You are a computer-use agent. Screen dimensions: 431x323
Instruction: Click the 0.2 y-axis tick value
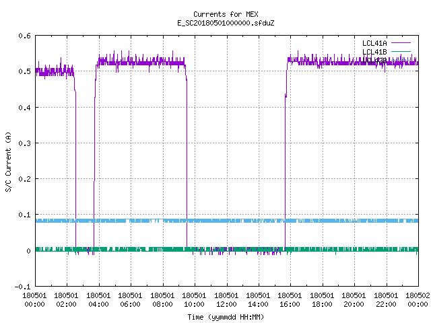click(x=24, y=179)
